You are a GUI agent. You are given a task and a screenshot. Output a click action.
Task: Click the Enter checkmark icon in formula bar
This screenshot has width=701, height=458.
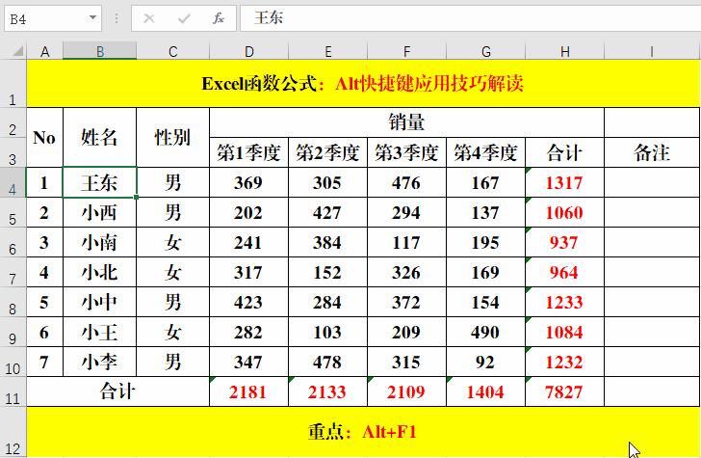tap(184, 18)
